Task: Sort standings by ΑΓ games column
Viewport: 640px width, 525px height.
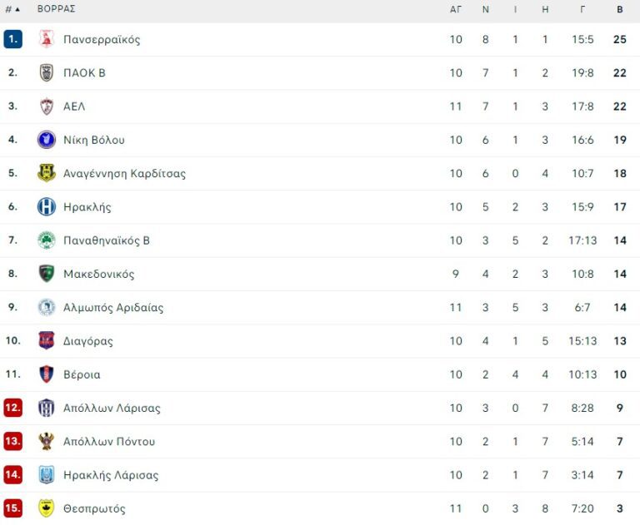Action: (456, 9)
